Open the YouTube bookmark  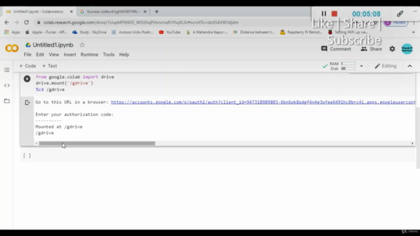click(x=169, y=32)
